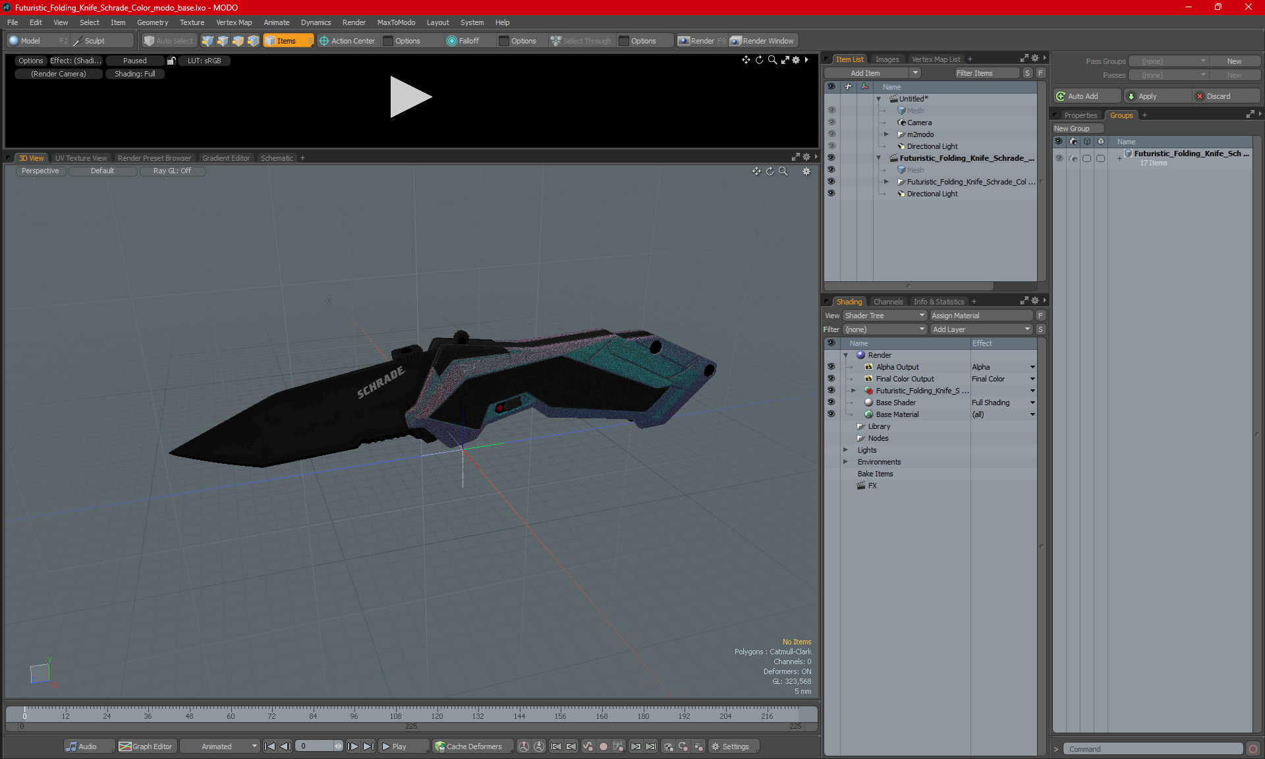Start preview render with large play arrow
The image size is (1265, 759).
(410, 97)
